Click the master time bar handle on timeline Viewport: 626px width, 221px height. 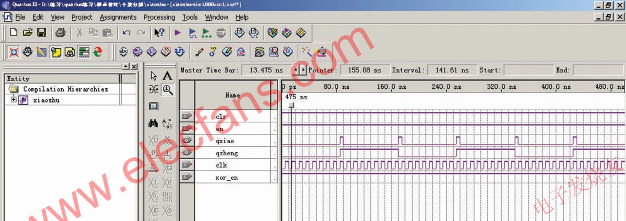pos(291,105)
